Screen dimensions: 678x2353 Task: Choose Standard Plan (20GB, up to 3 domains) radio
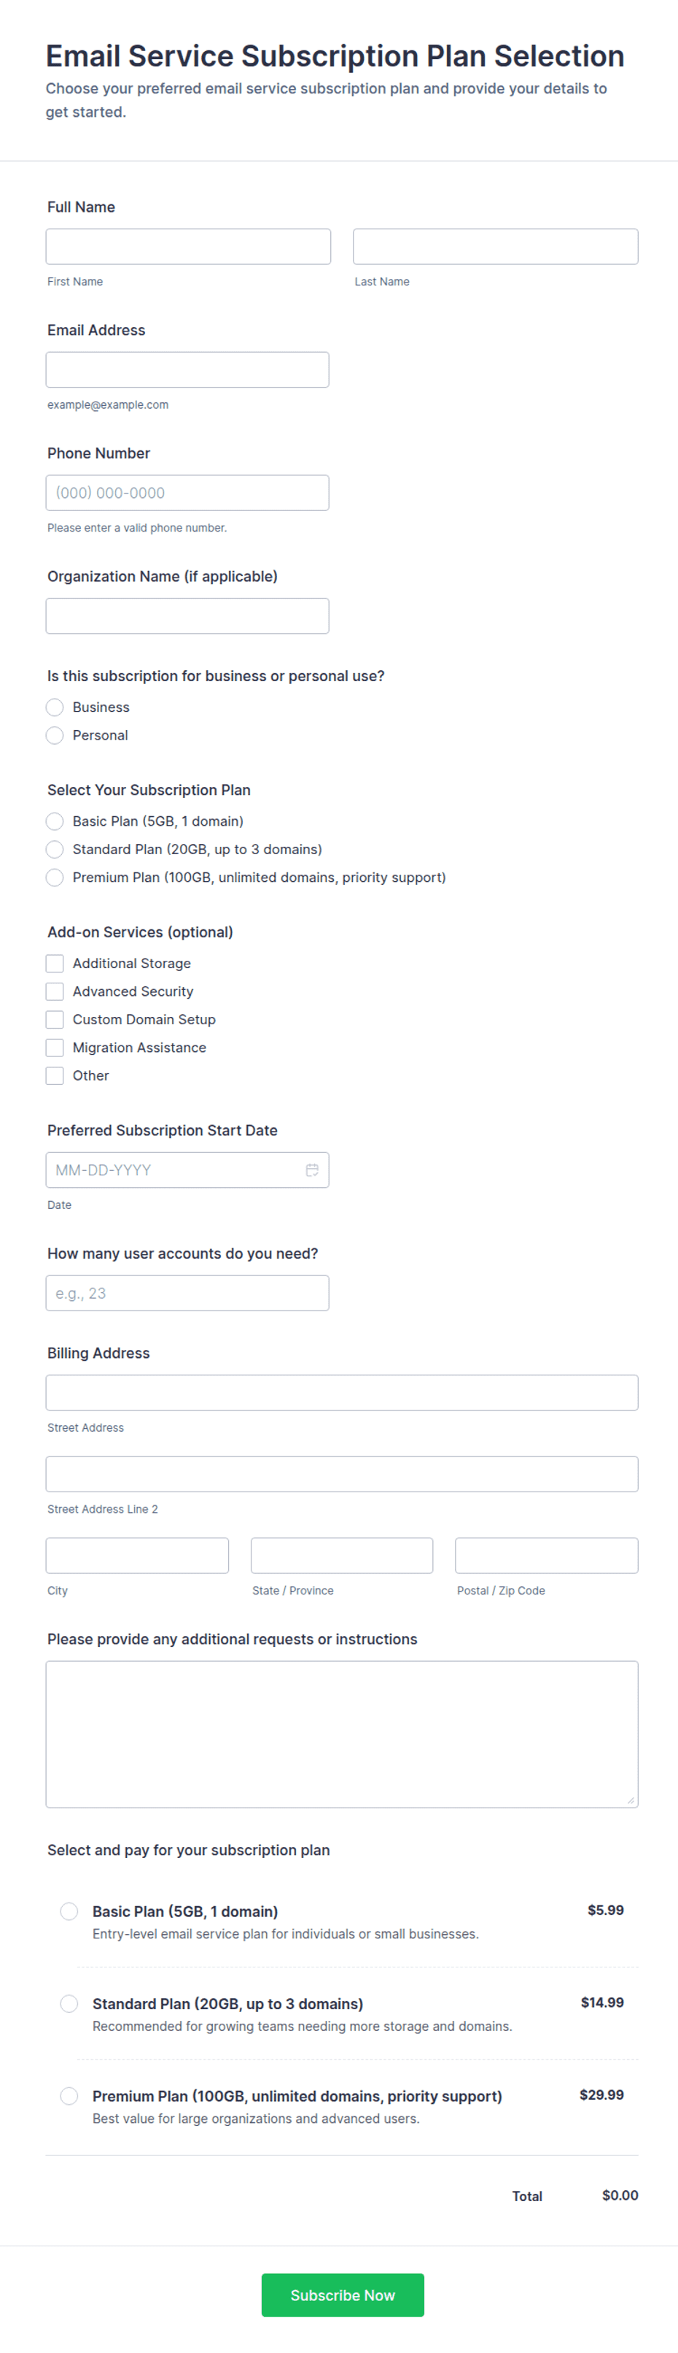[55, 850]
